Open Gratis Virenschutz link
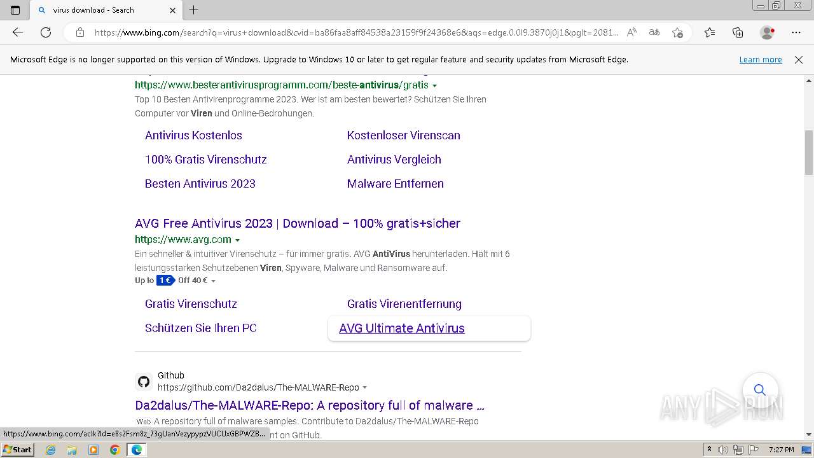 [191, 303]
